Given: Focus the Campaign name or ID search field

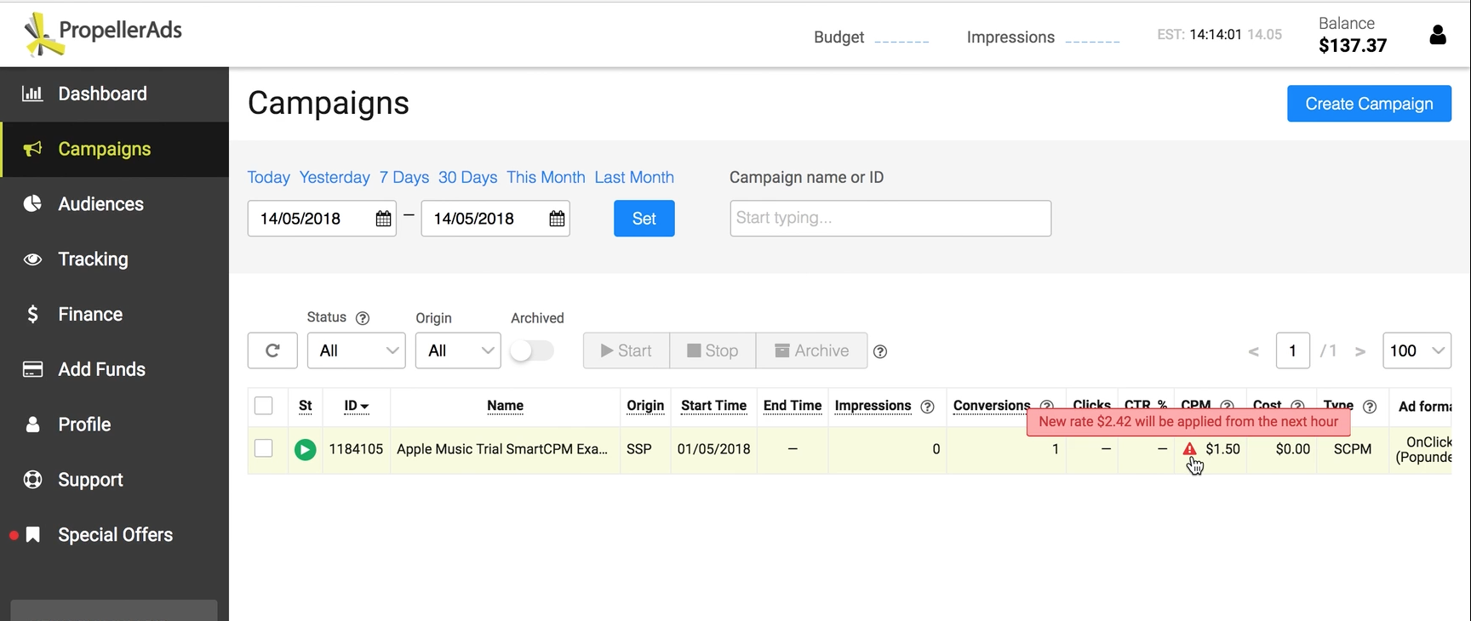Looking at the screenshot, I should [x=890, y=219].
